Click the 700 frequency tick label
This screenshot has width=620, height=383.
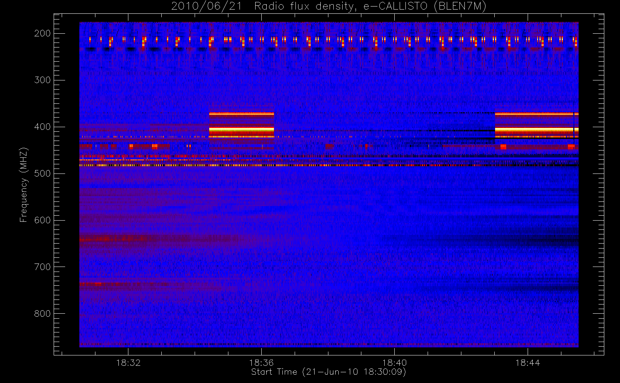(x=43, y=267)
